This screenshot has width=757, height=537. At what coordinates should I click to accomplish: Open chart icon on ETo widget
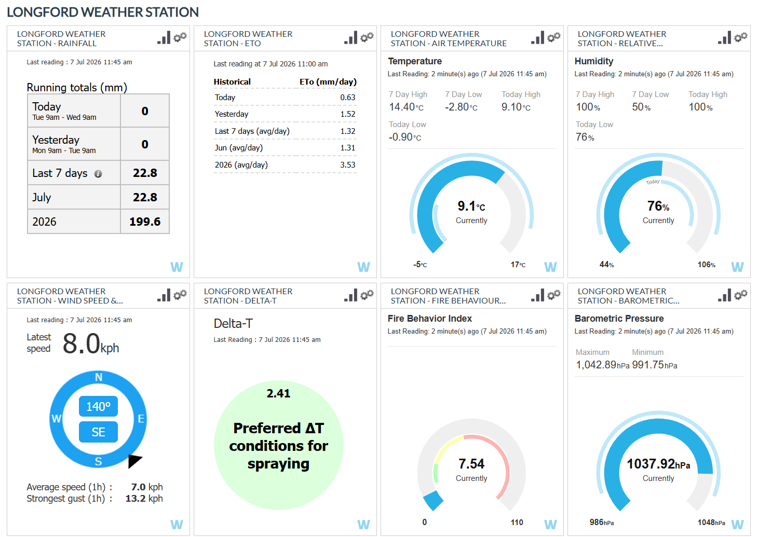[x=351, y=37]
